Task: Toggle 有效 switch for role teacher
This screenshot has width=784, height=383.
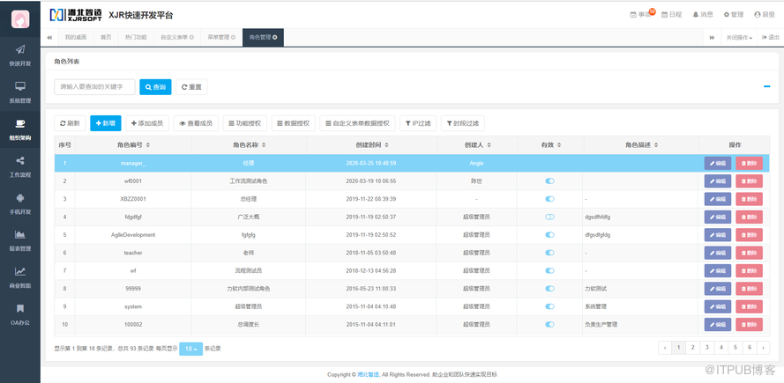Action: click(x=550, y=253)
